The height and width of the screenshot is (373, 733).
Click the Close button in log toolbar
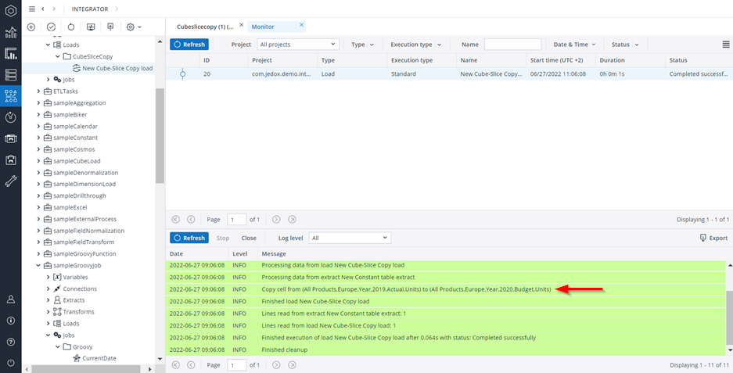249,238
